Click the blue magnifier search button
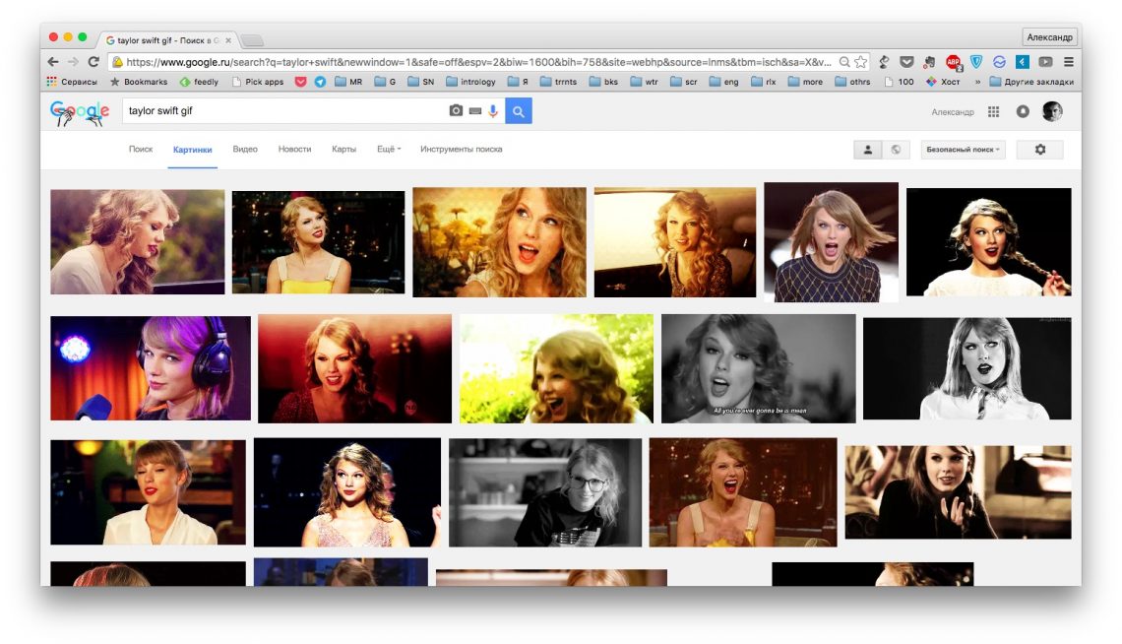This screenshot has height=644, width=1122. point(519,111)
